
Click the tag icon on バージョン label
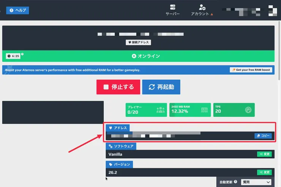(x=111, y=165)
